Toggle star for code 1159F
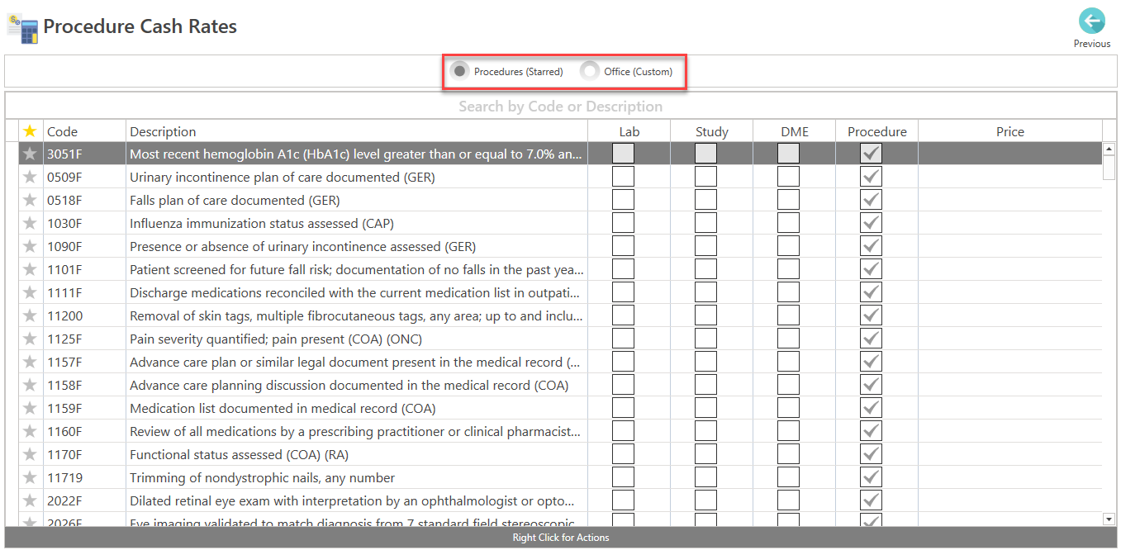The height and width of the screenshot is (550, 1121). click(x=31, y=408)
